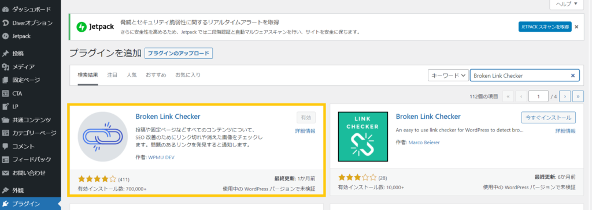
Task: Switch to the 人気 tab
Action: (132, 75)
